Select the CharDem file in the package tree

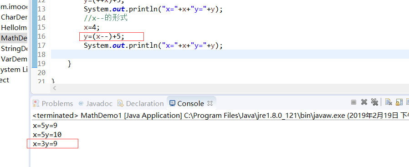pyautogui.click(x=14, y=17)
